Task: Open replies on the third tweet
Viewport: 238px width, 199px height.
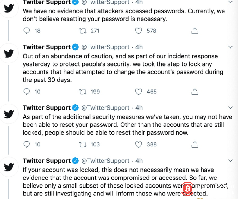Action: point(27,144)
